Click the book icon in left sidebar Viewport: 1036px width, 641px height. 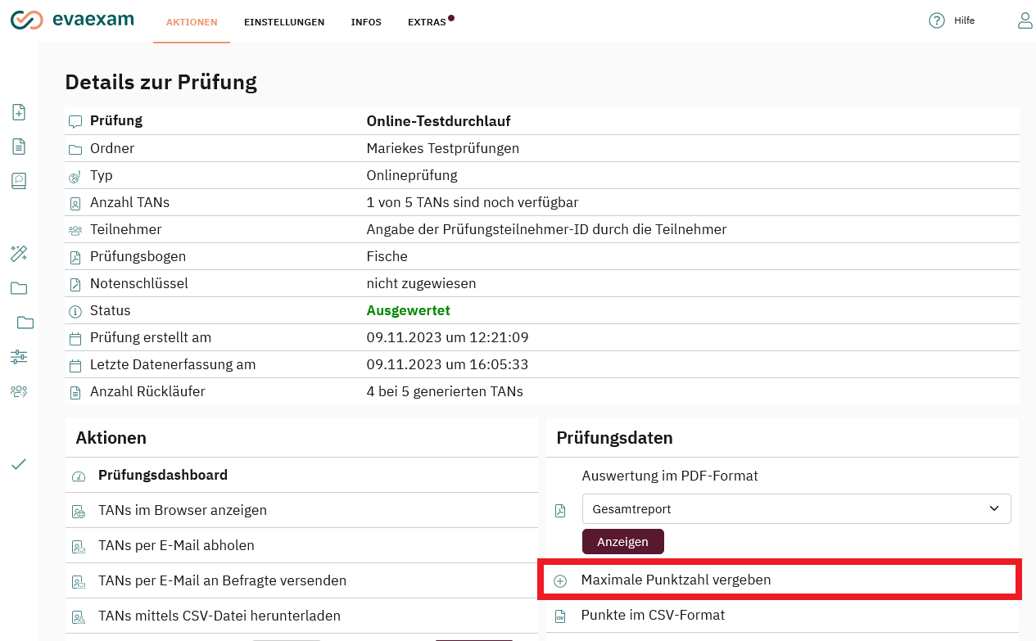pos(19,181)
